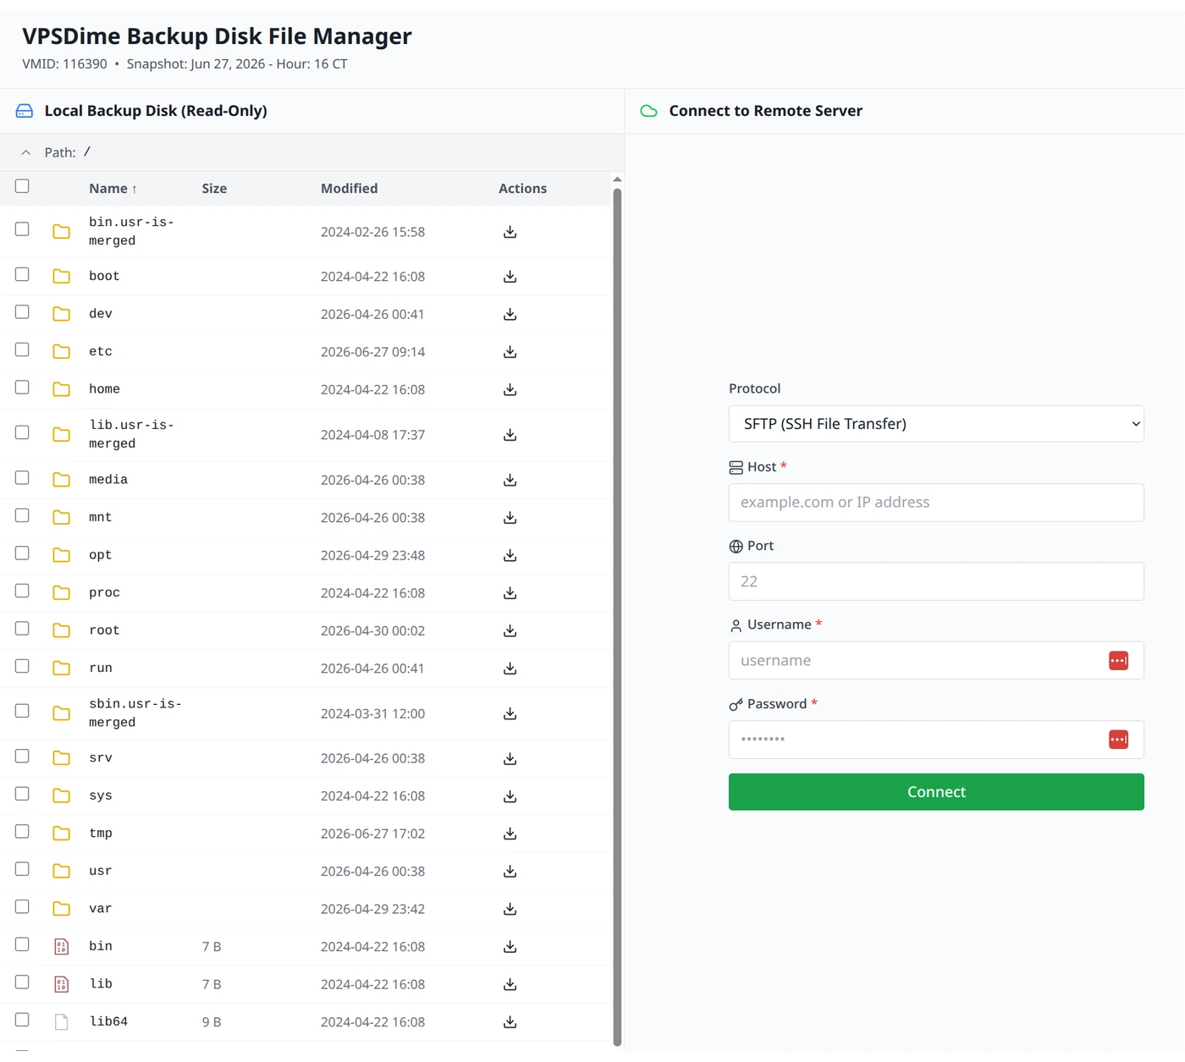Check the box for boot folder
The width and height of the screenshot is (1185, 1062).
pos(22,274)
